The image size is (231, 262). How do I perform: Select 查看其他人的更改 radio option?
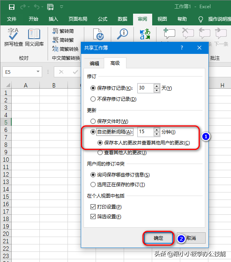pos(122,153)
